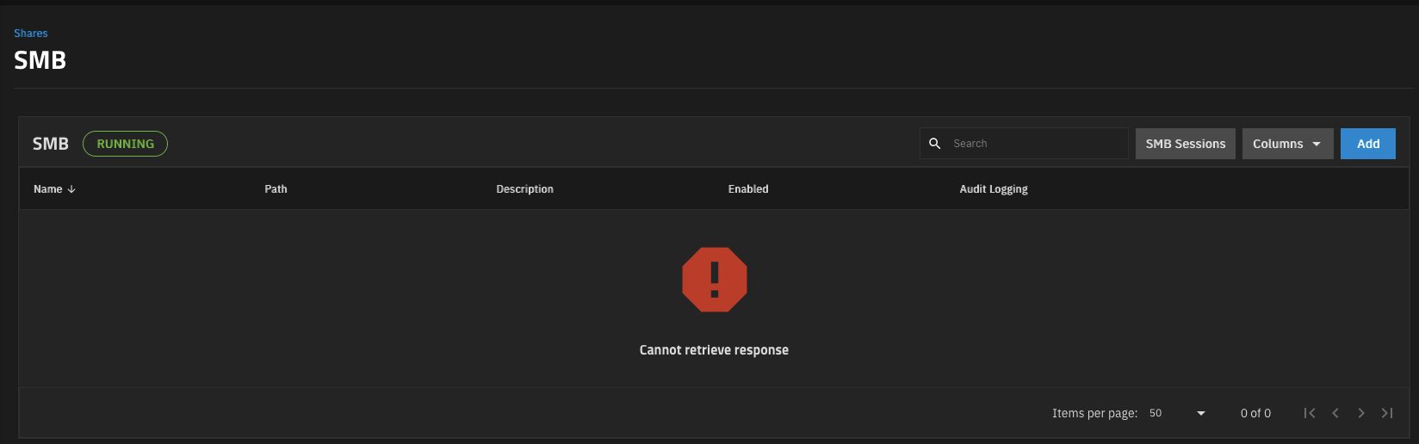This screenshot has height=444, width=1419.
Task: Go to the next page
Action: point(1361,414)
